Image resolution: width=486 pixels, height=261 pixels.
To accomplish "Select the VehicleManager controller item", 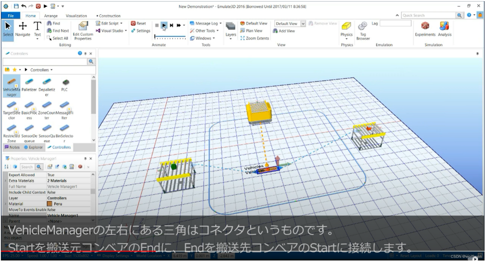I will coord(12,87).
